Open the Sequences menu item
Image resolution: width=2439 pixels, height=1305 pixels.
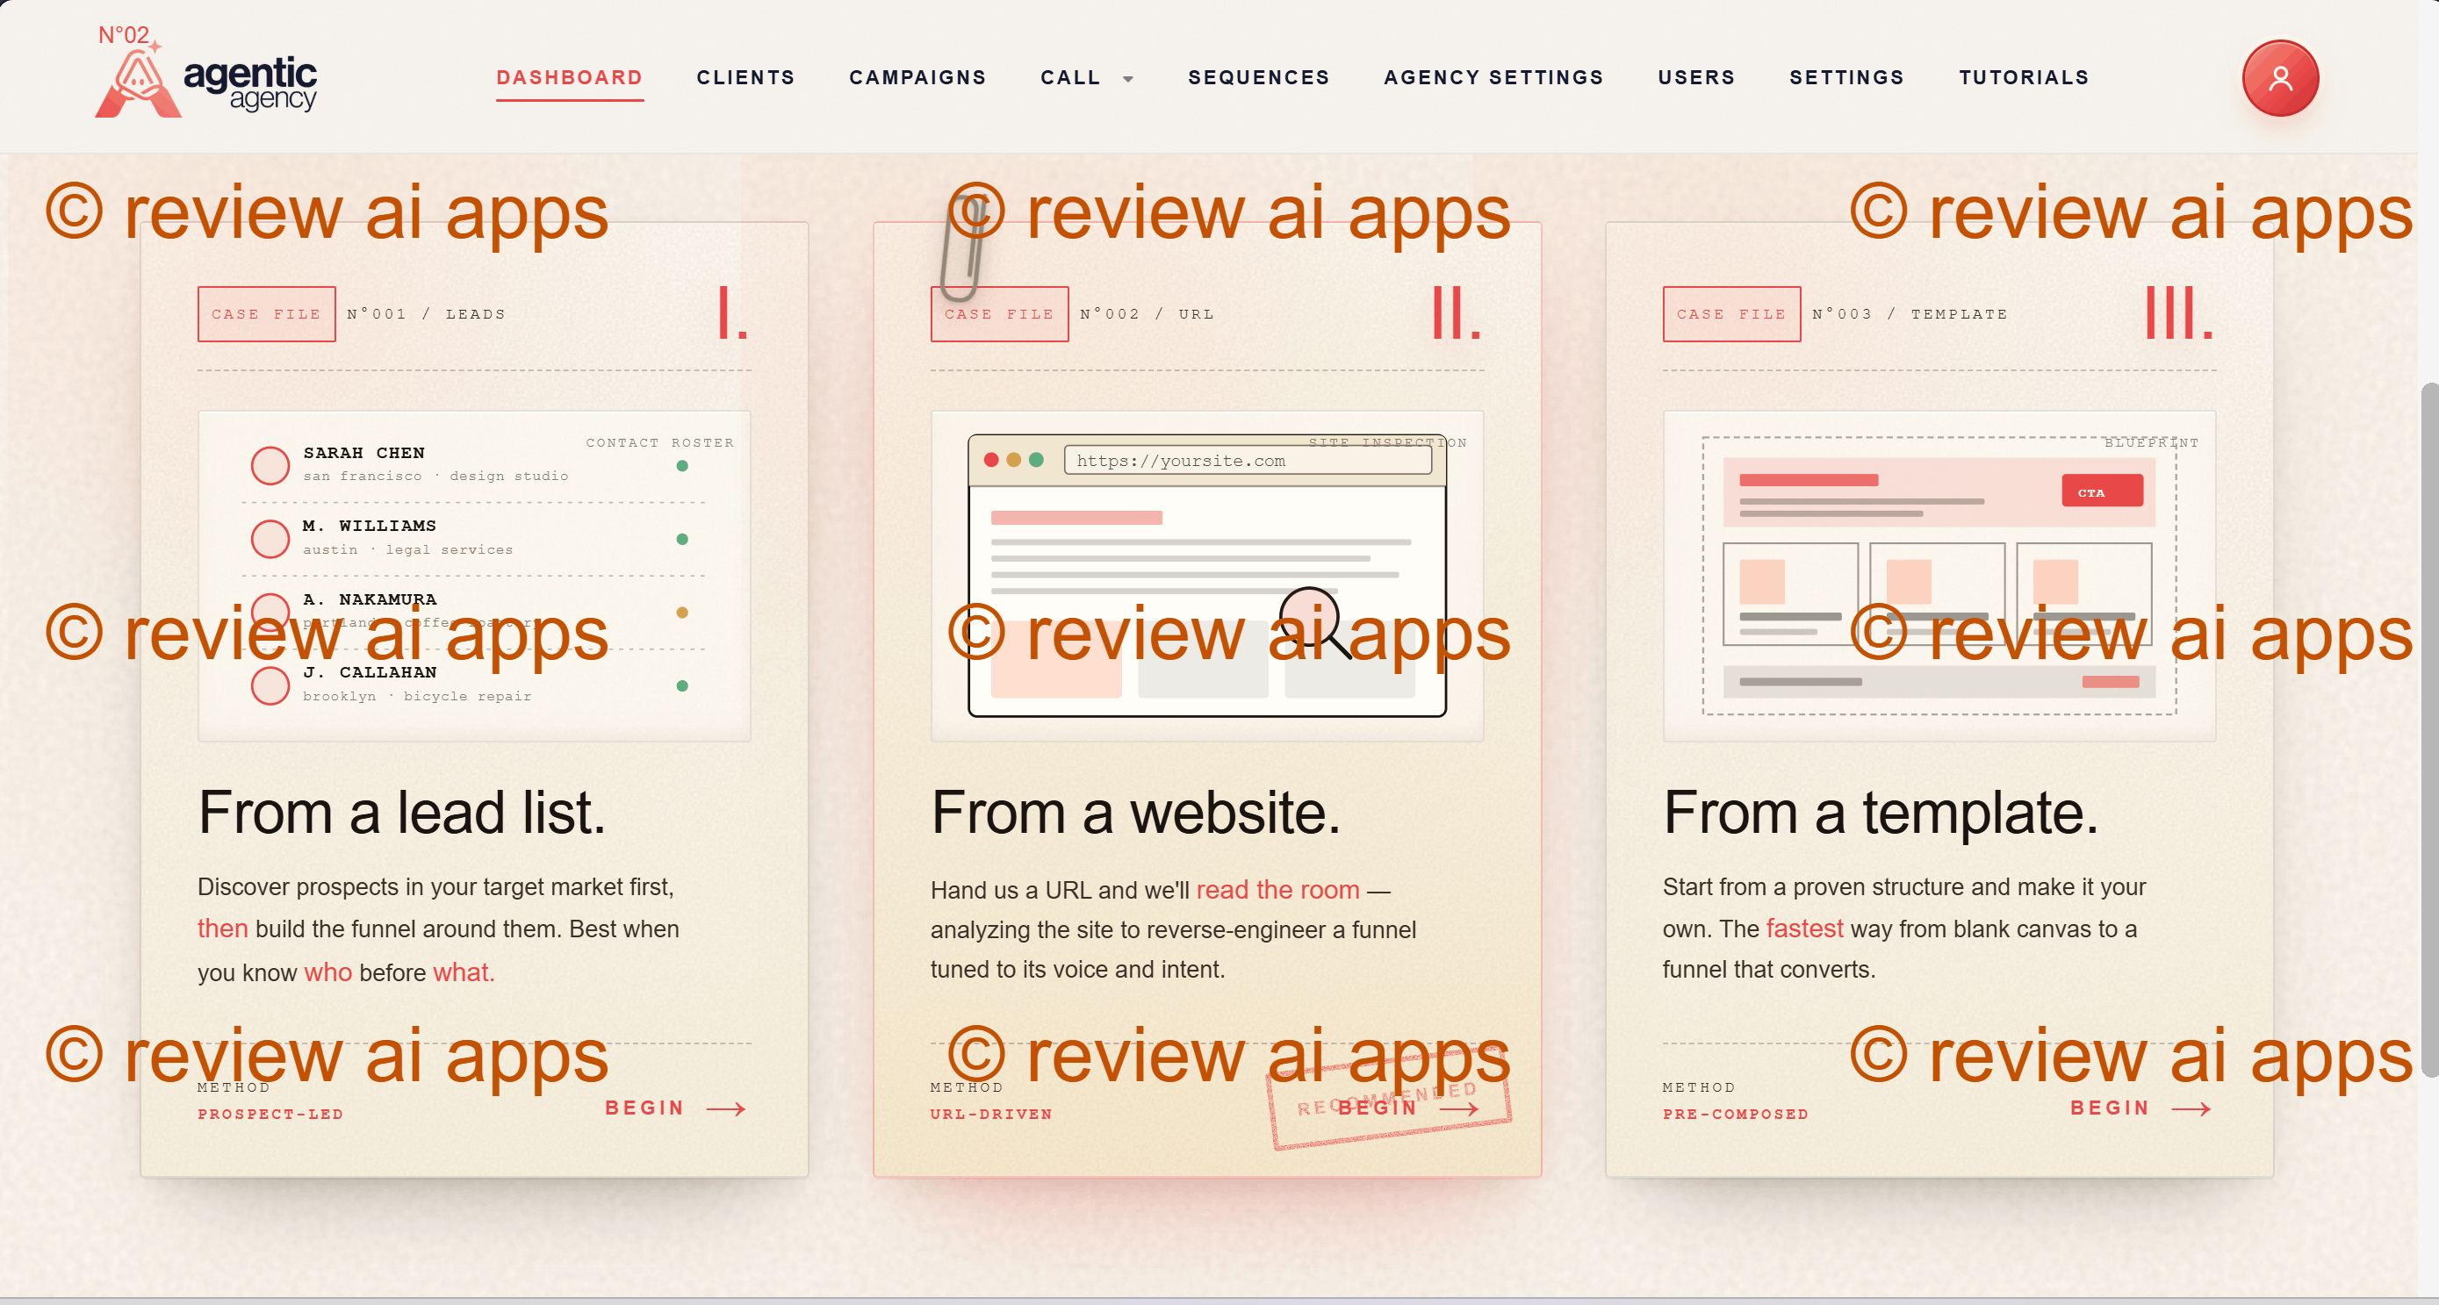pos(1258,77)
